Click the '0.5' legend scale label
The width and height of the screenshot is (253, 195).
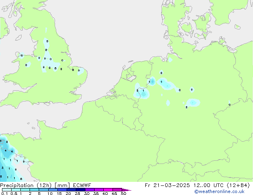pos(14,193)
